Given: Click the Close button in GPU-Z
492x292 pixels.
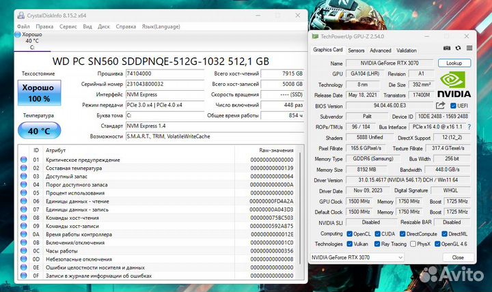Looking at the screenshot, I should pyautogui.click(x=458, y=257).
